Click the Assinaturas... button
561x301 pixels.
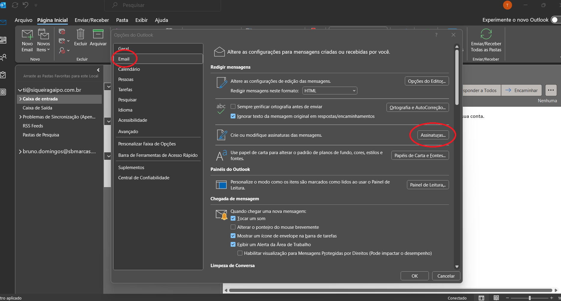pos(433,135)
